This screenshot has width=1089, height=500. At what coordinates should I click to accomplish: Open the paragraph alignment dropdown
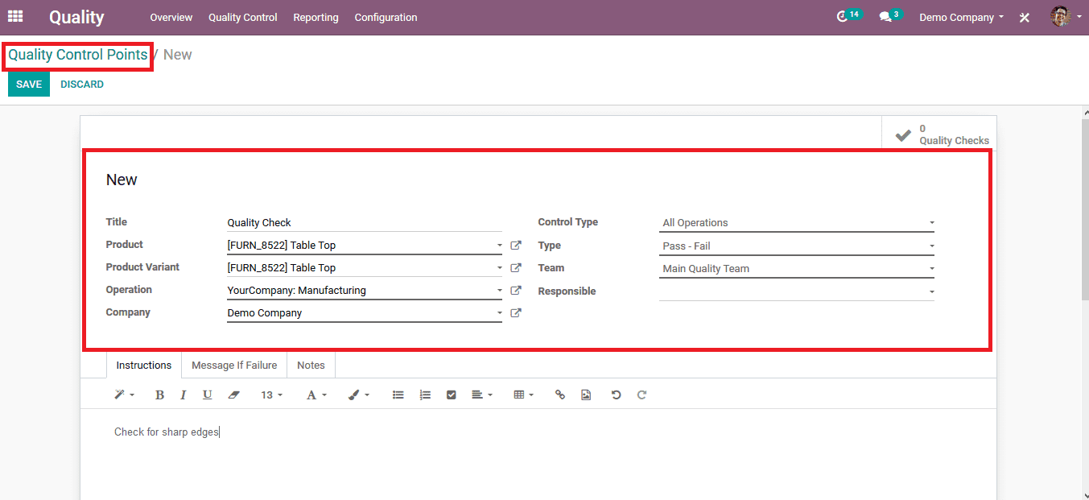481,395
